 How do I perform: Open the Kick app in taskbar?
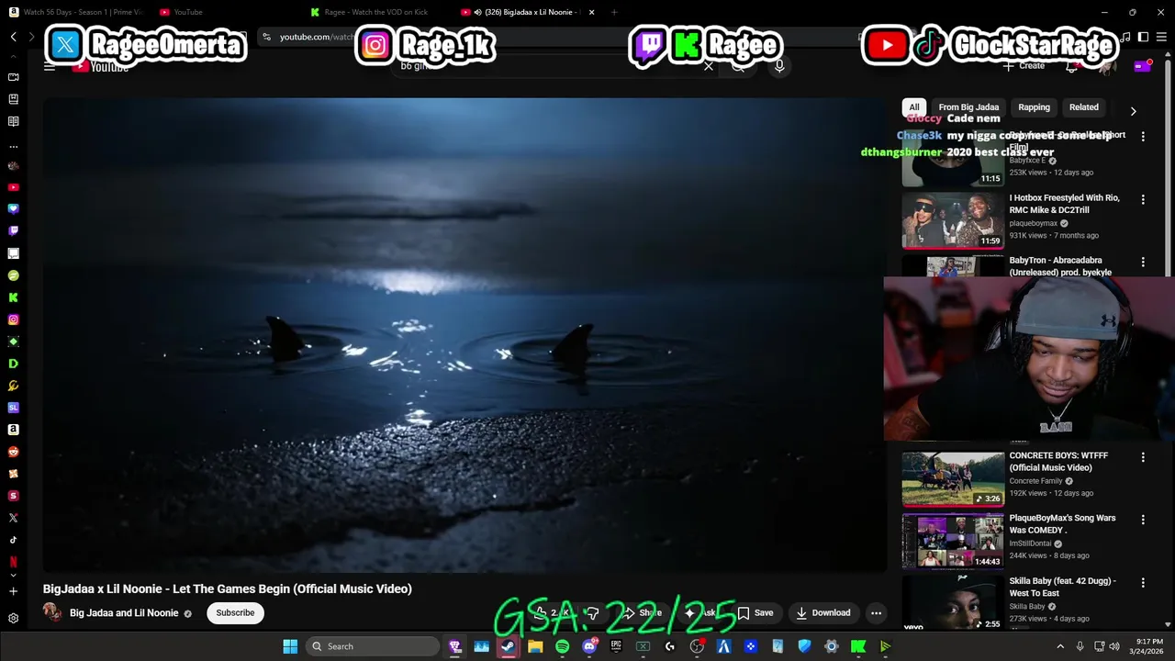pyautogui.click(x=858, y=646)
